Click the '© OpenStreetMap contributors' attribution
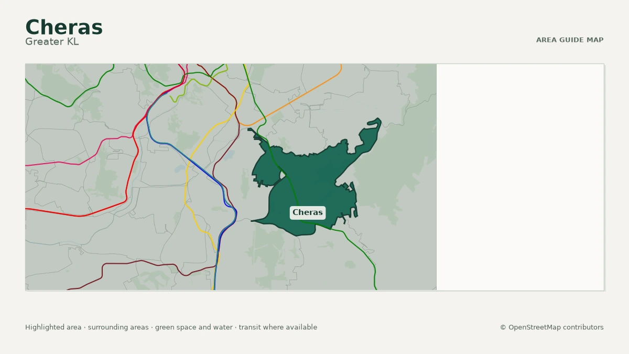Viewport: 629px width, 354px height. click(x=551, y=327)
